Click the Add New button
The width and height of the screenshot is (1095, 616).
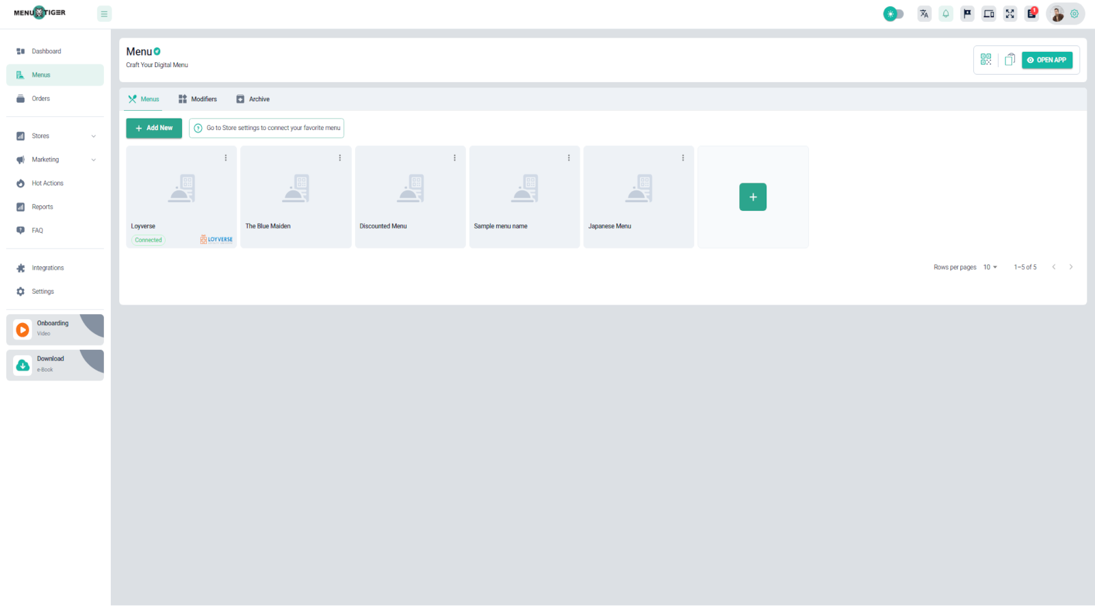tap(154, 128)
